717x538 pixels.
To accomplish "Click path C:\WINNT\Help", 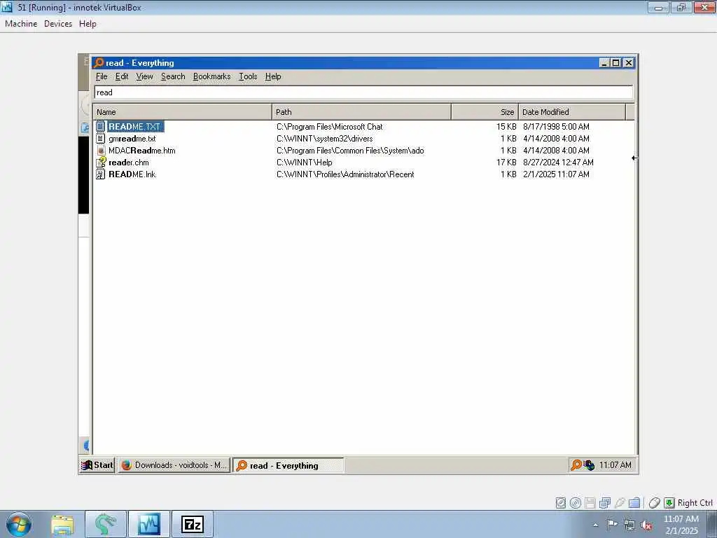I will click(x=305, y=163).
